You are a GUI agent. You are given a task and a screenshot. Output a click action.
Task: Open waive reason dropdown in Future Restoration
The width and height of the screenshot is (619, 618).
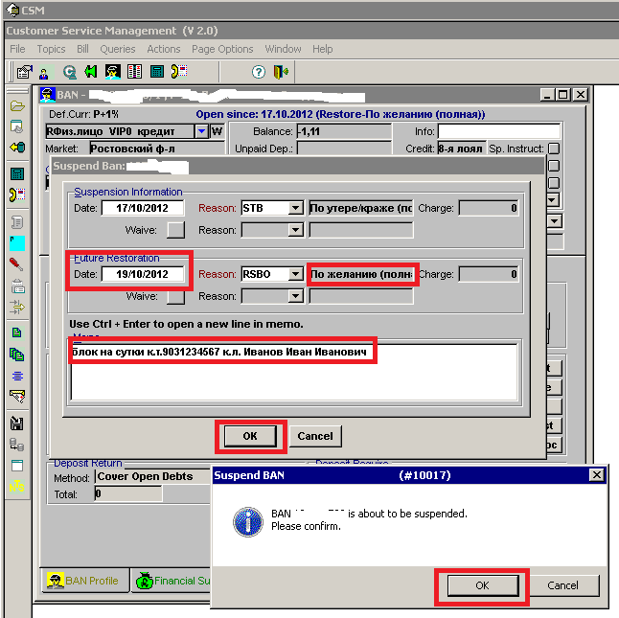coord(295,296)
